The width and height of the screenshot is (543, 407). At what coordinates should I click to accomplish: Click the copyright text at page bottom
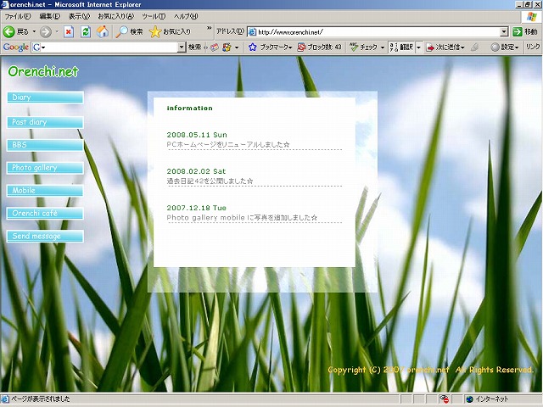click(x=430, y=370)
